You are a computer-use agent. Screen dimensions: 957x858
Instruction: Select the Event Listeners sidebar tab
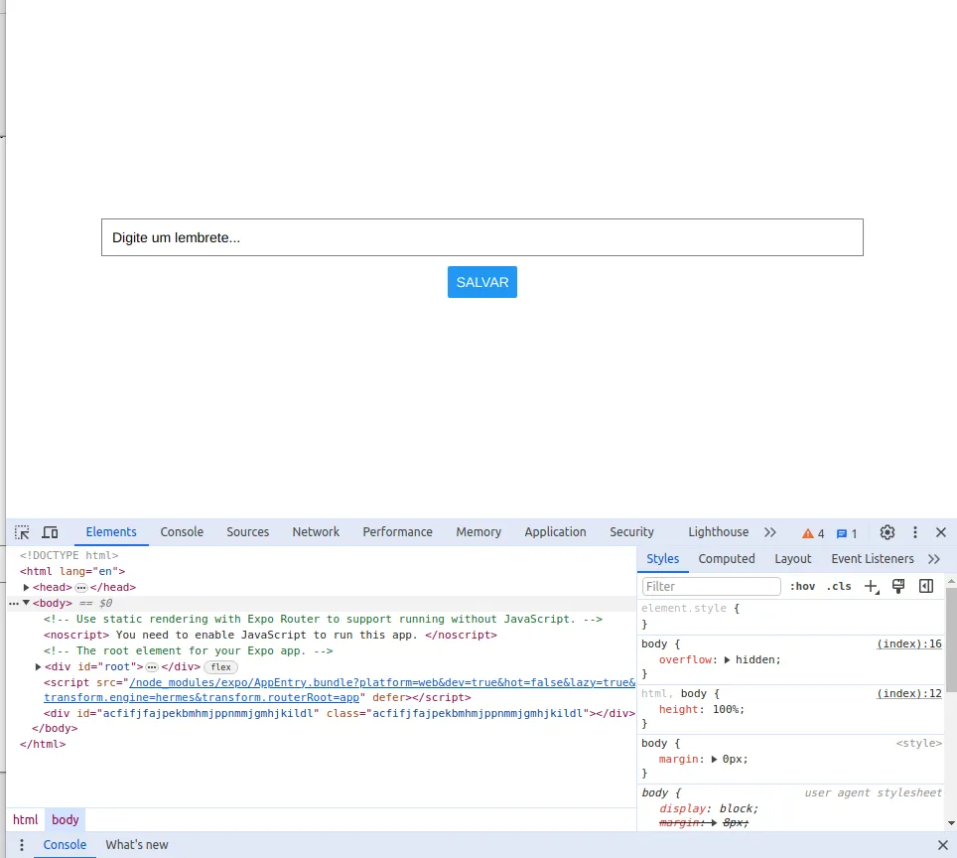tap(873, 559)
